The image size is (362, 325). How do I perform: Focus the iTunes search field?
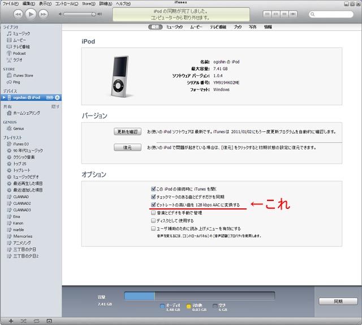pos(331,14)
